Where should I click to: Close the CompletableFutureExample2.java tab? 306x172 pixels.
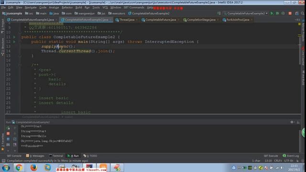click(110, 20)
